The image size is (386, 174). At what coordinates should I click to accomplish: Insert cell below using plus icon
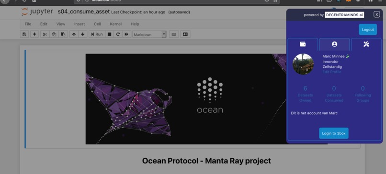[34, 34]
